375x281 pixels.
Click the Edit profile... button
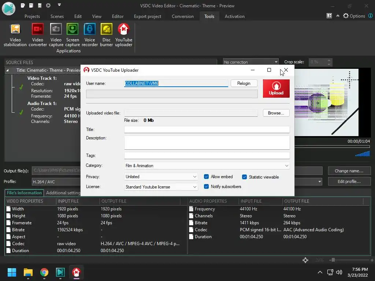pos(349,181)
